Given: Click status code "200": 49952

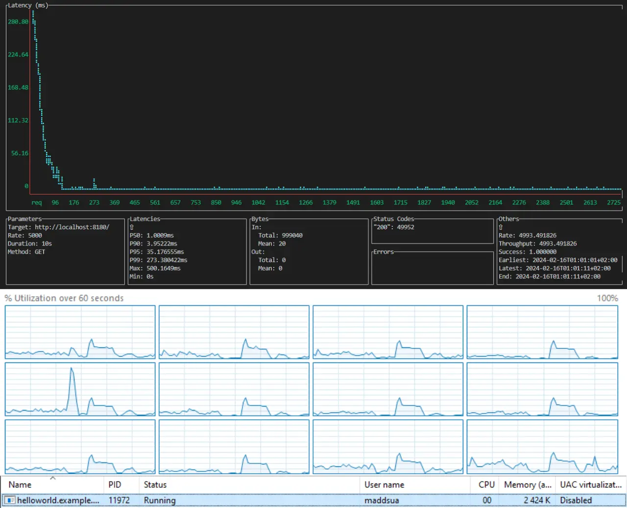Looking at the screenshot, I should tap(394, 227).
